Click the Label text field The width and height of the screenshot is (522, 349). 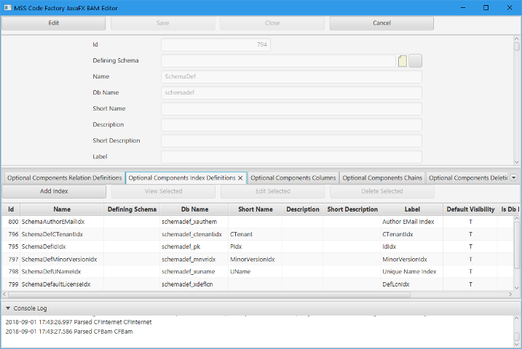pyautogui.click(x=291, y=156)
